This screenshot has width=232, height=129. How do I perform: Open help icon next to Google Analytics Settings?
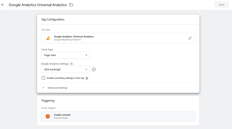(71, 64)
